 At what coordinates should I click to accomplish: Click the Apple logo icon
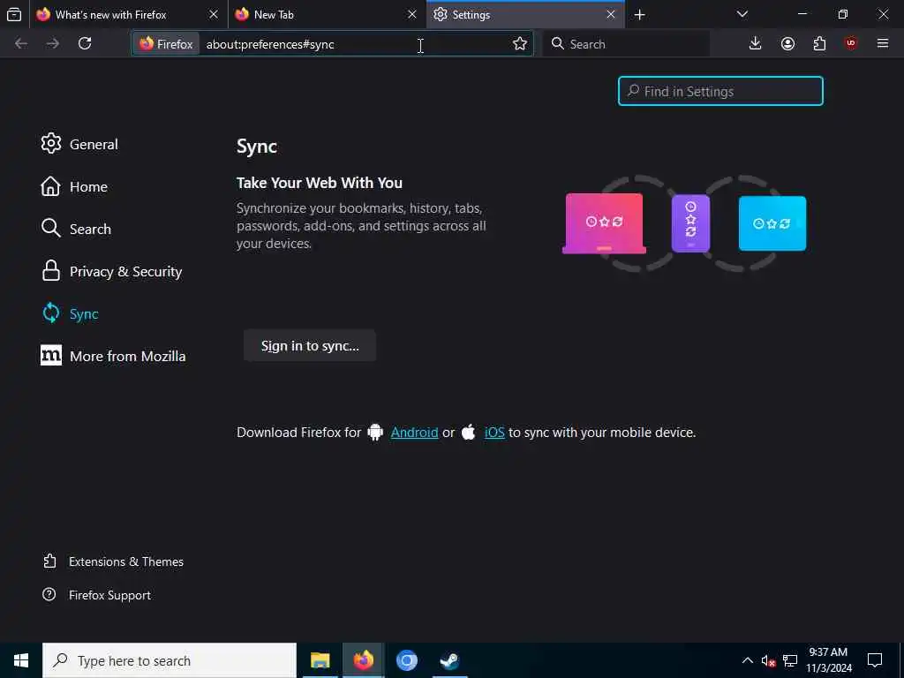[x=469, y=432]
